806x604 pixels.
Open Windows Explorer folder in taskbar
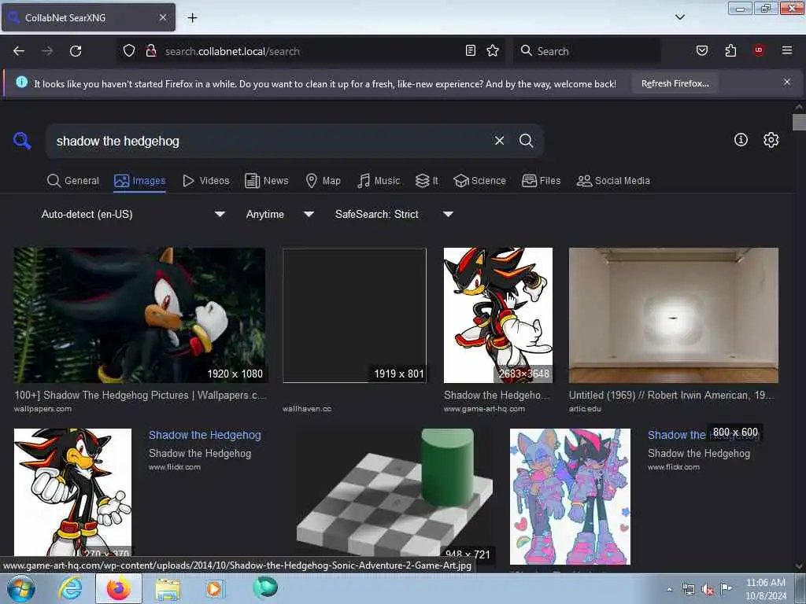tap(168, 589)
